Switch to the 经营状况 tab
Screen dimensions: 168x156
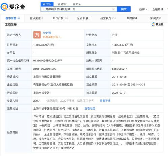(x=108, y=18)
